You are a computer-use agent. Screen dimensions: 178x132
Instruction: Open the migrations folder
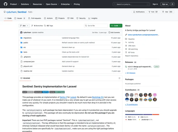[27, 38]
